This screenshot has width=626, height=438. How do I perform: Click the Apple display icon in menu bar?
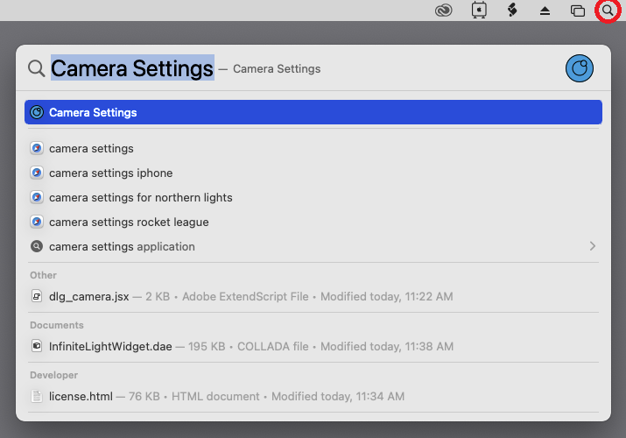tap(478, 11)
